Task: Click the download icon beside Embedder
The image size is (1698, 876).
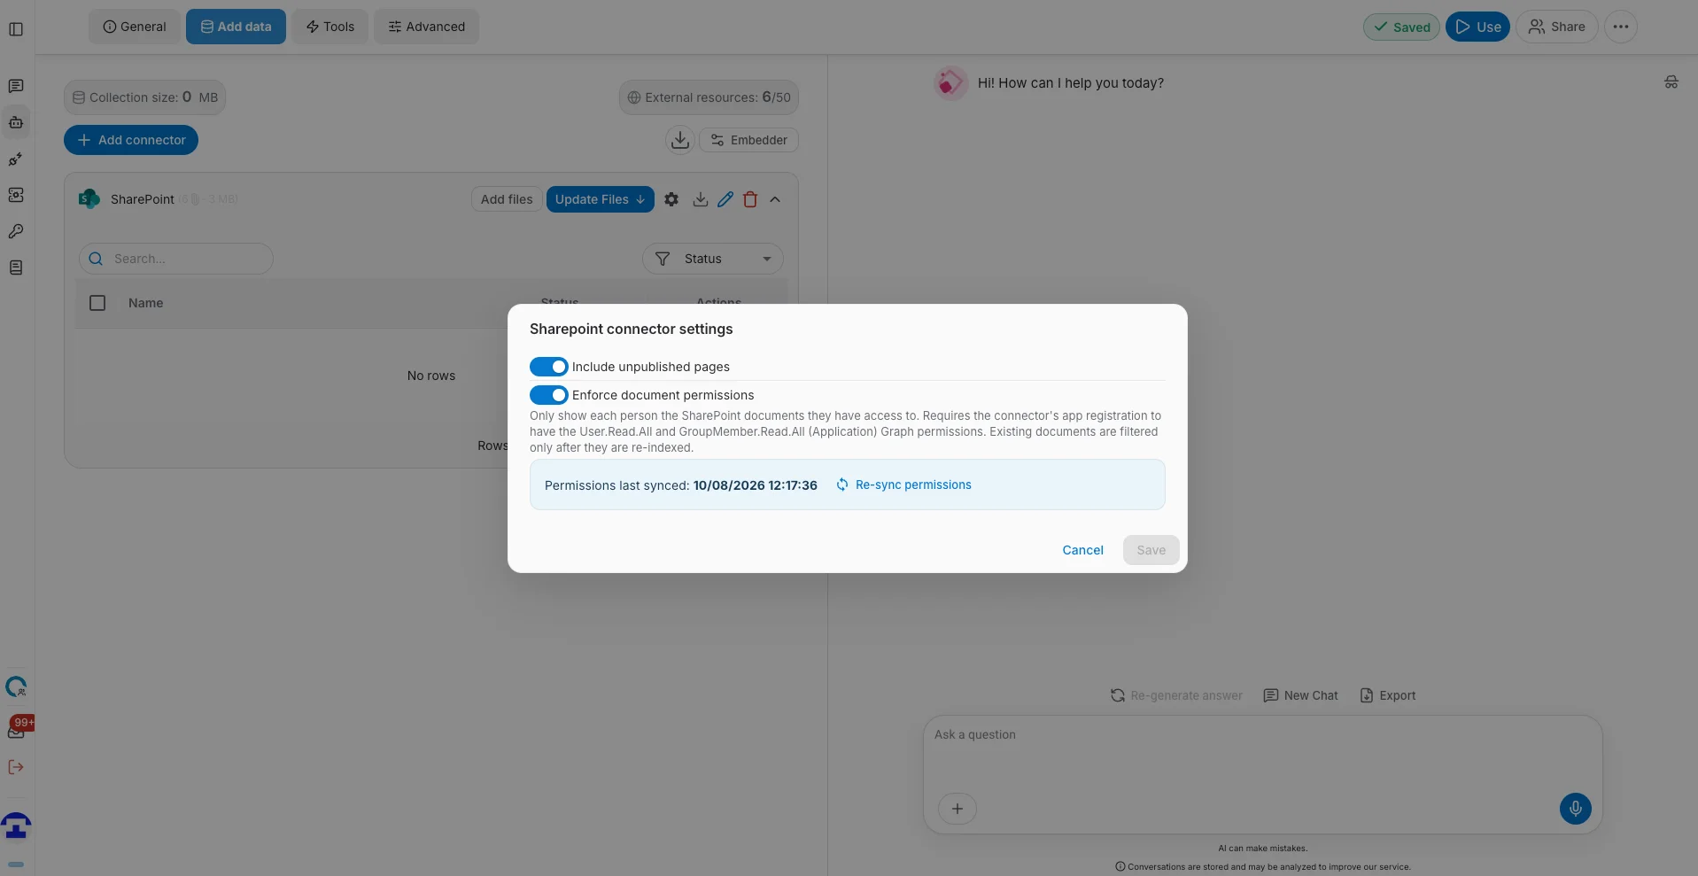Action: (680, 140)
